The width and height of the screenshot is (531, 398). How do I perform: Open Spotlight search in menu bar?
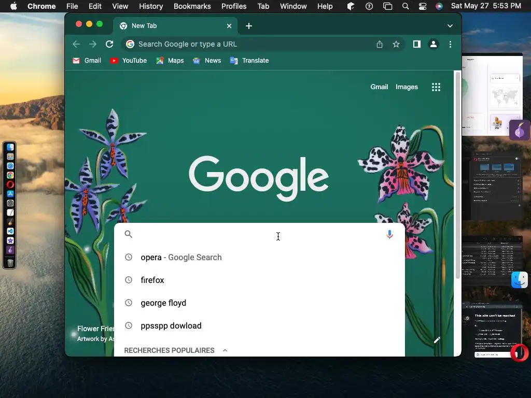[x=406, y=6]
